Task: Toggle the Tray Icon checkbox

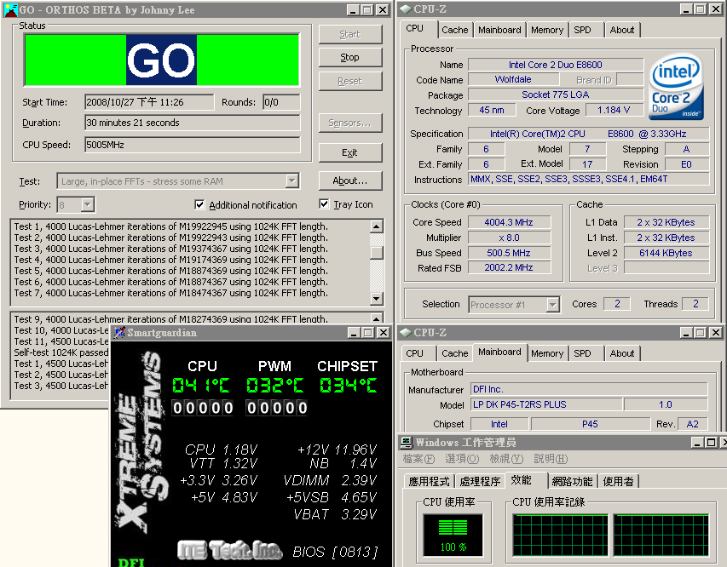Action: click(324, 203)
